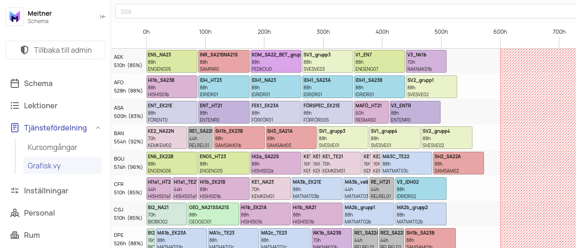Select CSJ's GEO_NA21SSA21S course block
This screenshot has width=576, height=248.
[x=213, y=214]
